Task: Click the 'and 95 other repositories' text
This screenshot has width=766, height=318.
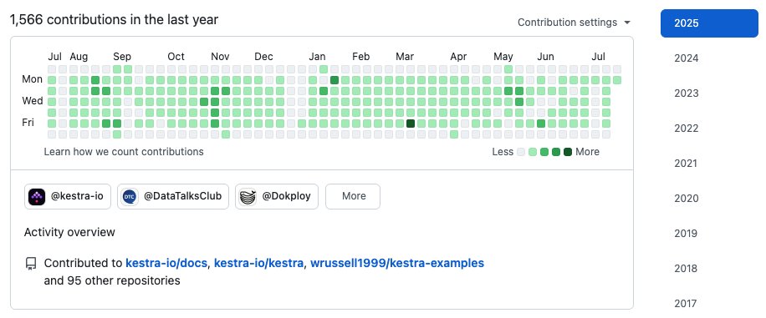Action: point(112,281)
